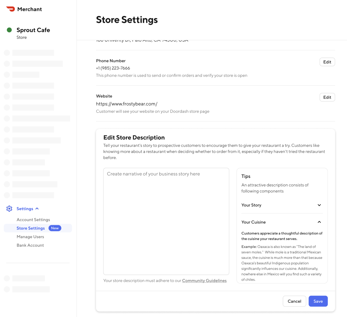Image resolution: width=347 pixels, height=317 pixels.
Task: Select Store Settings in the sidebar
Action: tap(31, 228)
